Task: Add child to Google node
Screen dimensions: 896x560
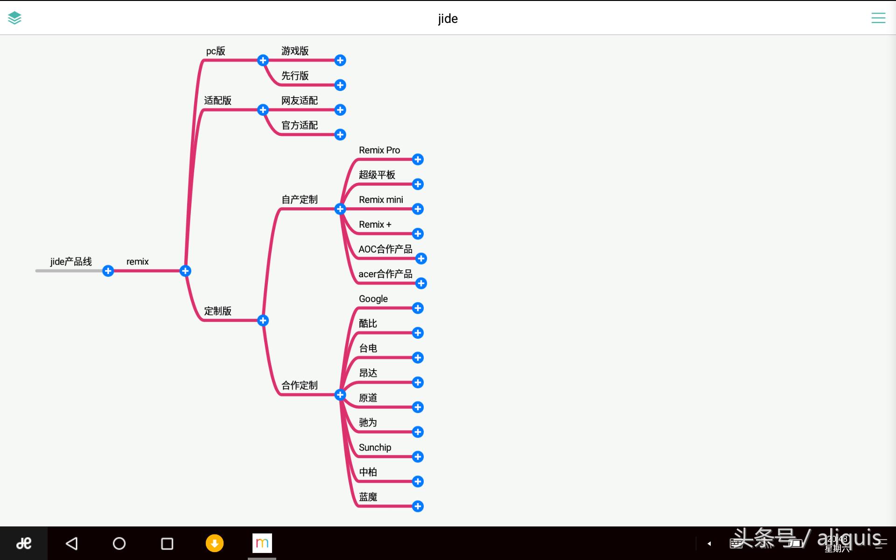Action: pyautogui.click(x=418, y=308)
